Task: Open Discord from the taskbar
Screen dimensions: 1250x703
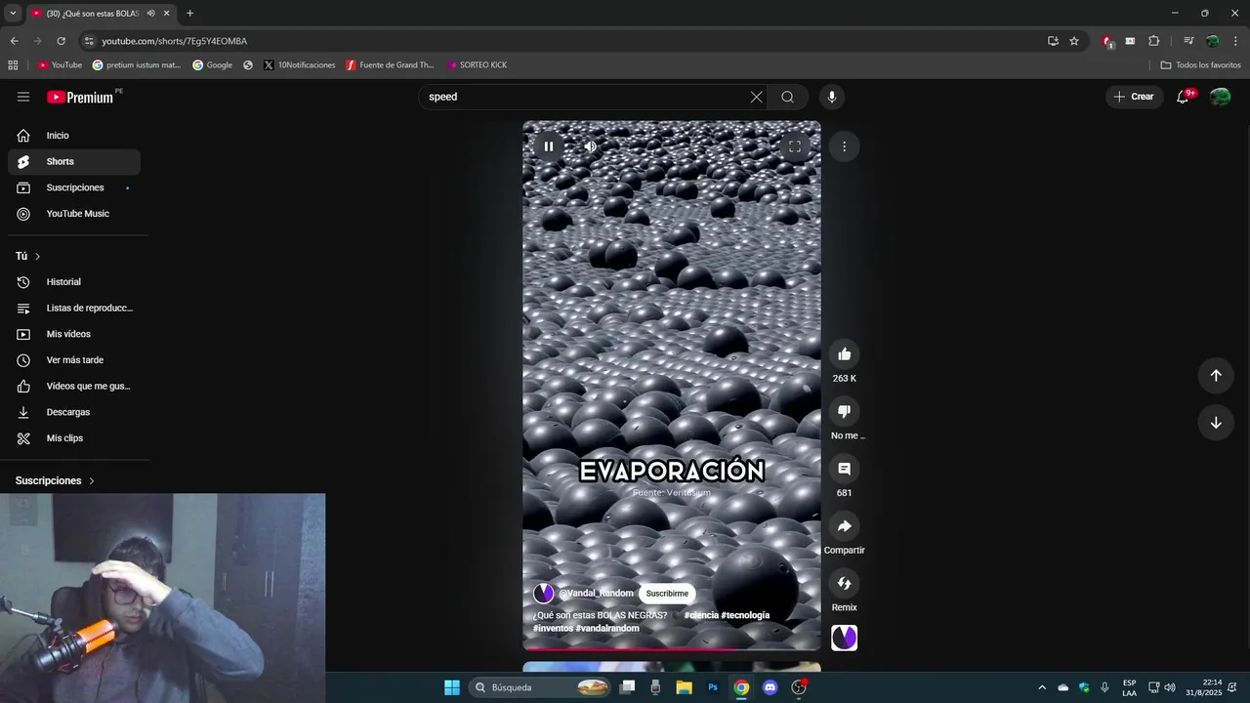Action: 770,687
